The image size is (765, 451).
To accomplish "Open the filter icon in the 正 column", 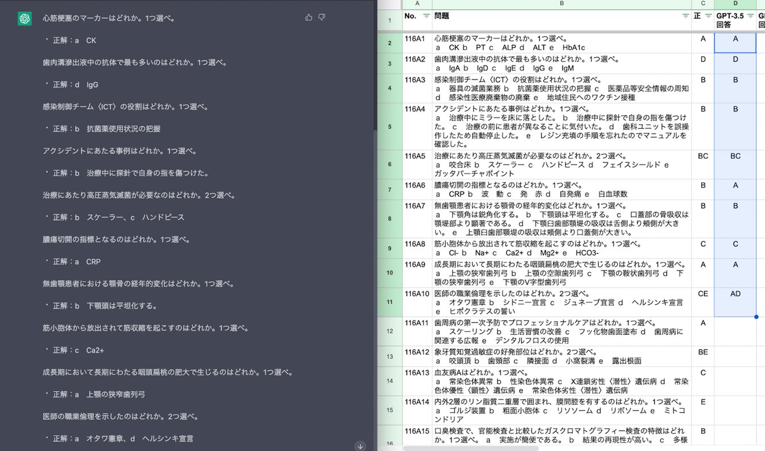I will click(708, 17).
